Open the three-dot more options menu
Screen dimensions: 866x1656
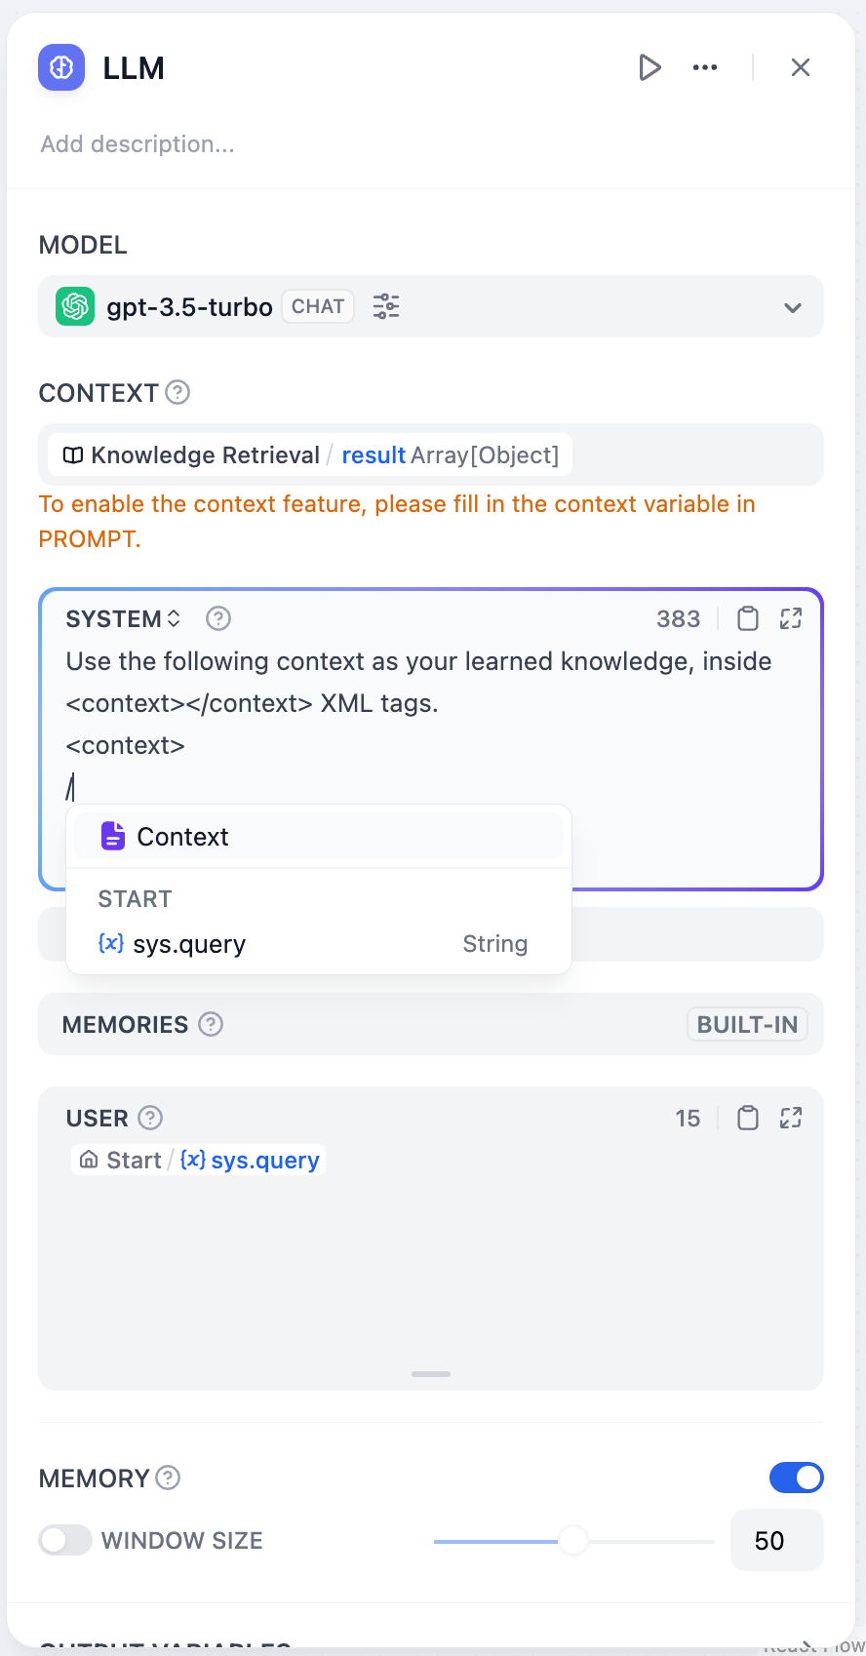pyautogui.click(x=705, y=67)
